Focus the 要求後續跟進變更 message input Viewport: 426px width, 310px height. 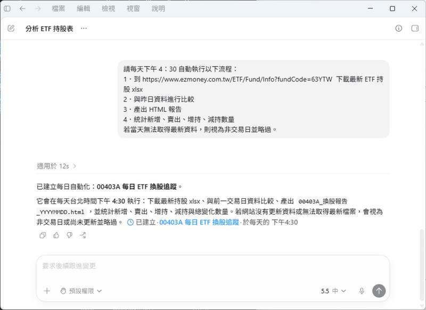tap(212, 266)
